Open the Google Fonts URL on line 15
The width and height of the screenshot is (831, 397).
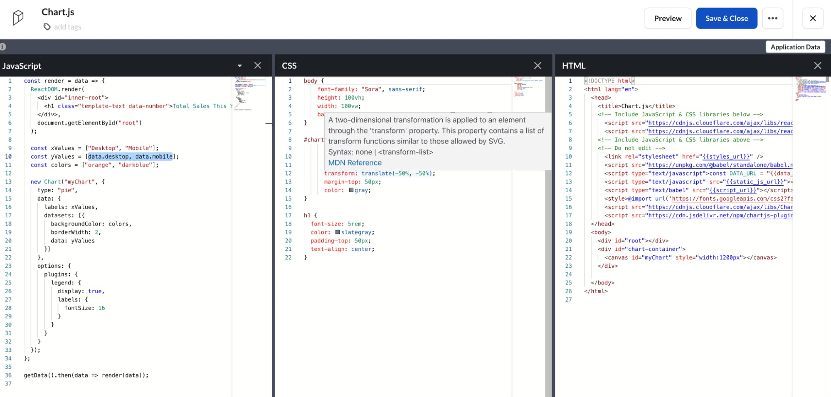tap(732, 198)
